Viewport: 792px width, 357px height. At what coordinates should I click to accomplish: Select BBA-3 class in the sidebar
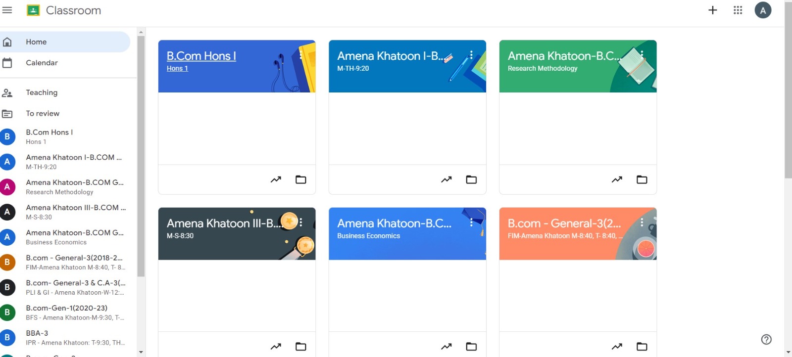[x=37, y=333]
